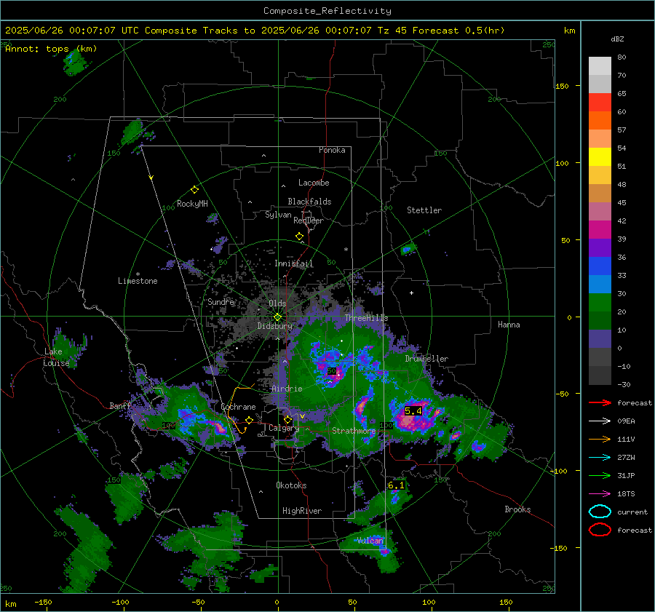Image resolution: width=655 pixels, height=612 pixels.
Task: Click the Brooks town label
Action: click(x=517, y=509)
